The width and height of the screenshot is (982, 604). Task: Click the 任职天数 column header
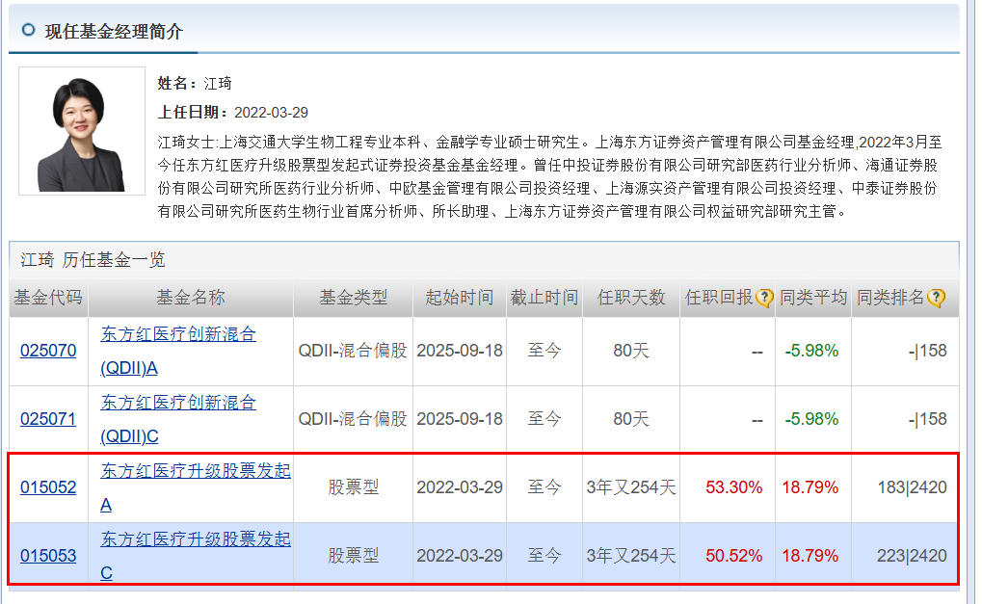630,298
